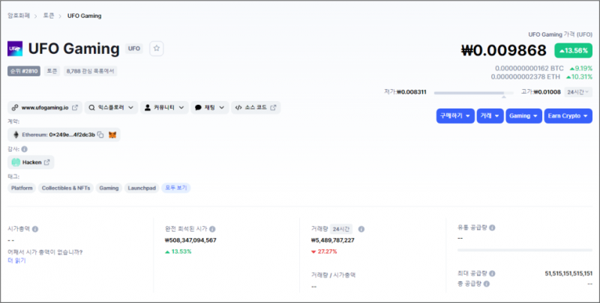This screenshot has height=303, width=600.
Task: Copy the Ethereum contract address
Action: tap(100, 135)
